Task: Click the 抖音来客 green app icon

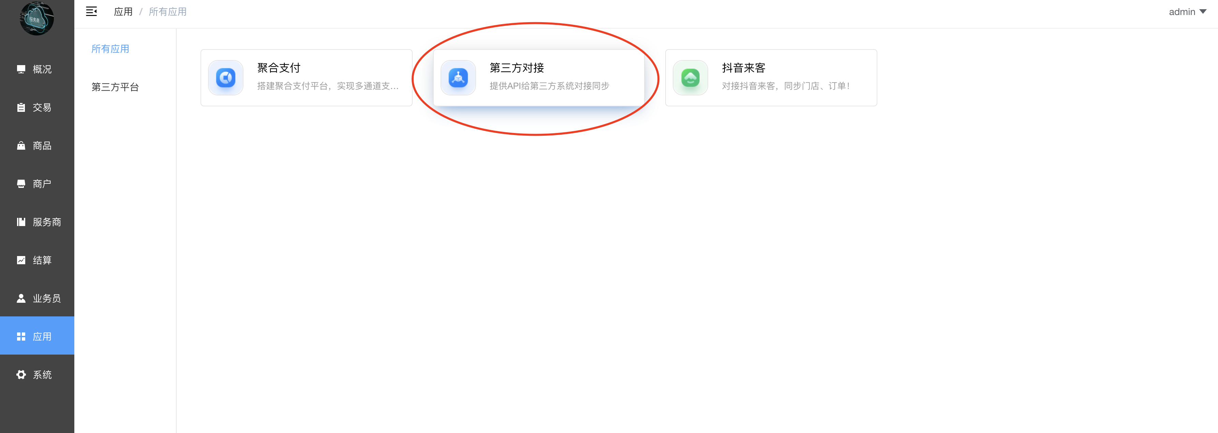Action: (690, 77)
